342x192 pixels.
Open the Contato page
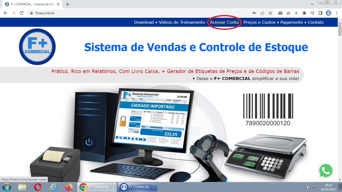[x=316, y=22]
